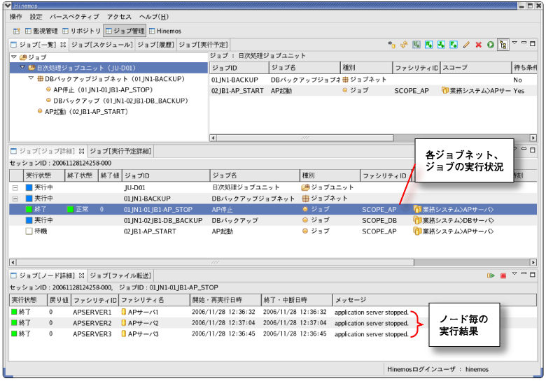Collapse the JU-D01 row in job detail table
Image resolution: width=546 pixels, height=381 pixels.
[x=15, y=188]
